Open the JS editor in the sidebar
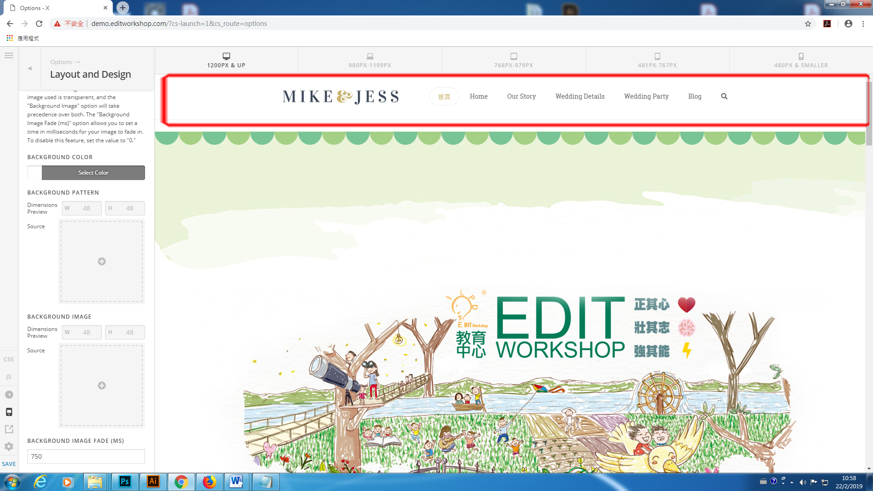 pos(9,377)
